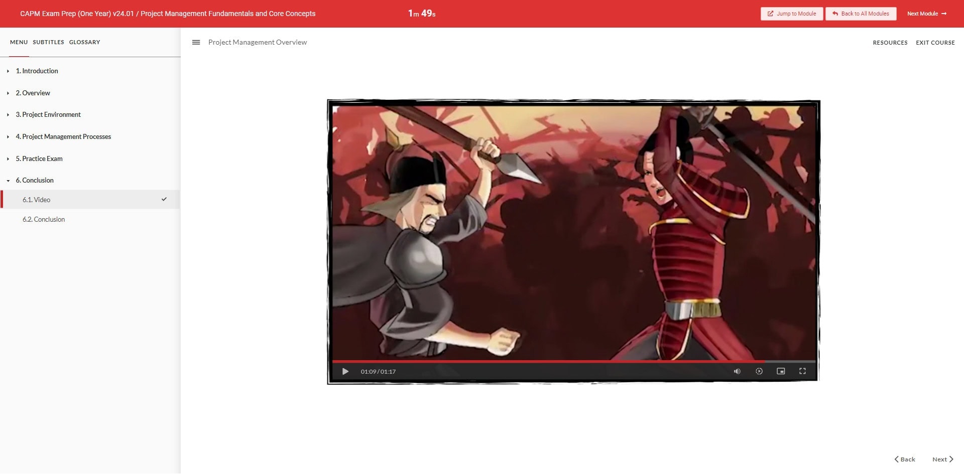Click the 01:09 / 01:17 time display
This screenshot has height=474, width=964.
378,372
